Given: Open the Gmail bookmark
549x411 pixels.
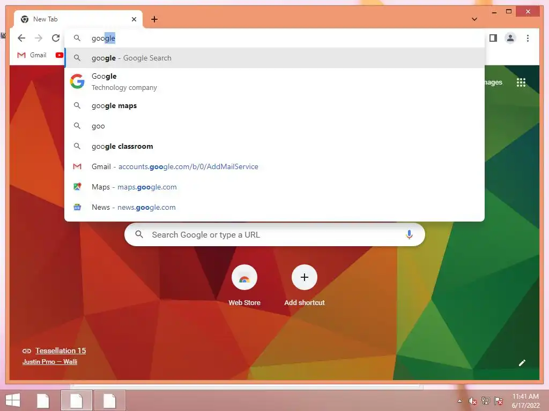Looking at the screenshot, I should pos(32,55).
